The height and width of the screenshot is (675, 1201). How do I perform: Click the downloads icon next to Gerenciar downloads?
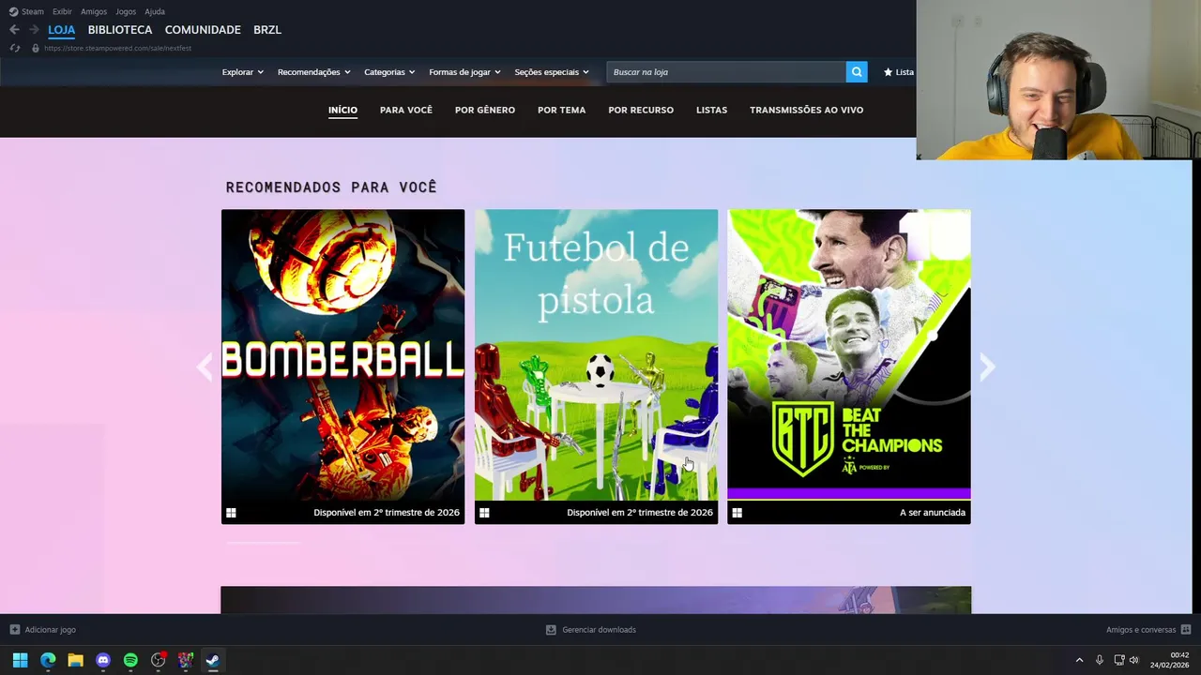point(551,630)
